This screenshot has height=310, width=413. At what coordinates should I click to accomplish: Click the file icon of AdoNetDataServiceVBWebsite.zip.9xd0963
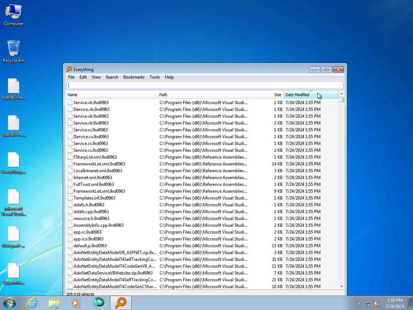click(70, 273)
